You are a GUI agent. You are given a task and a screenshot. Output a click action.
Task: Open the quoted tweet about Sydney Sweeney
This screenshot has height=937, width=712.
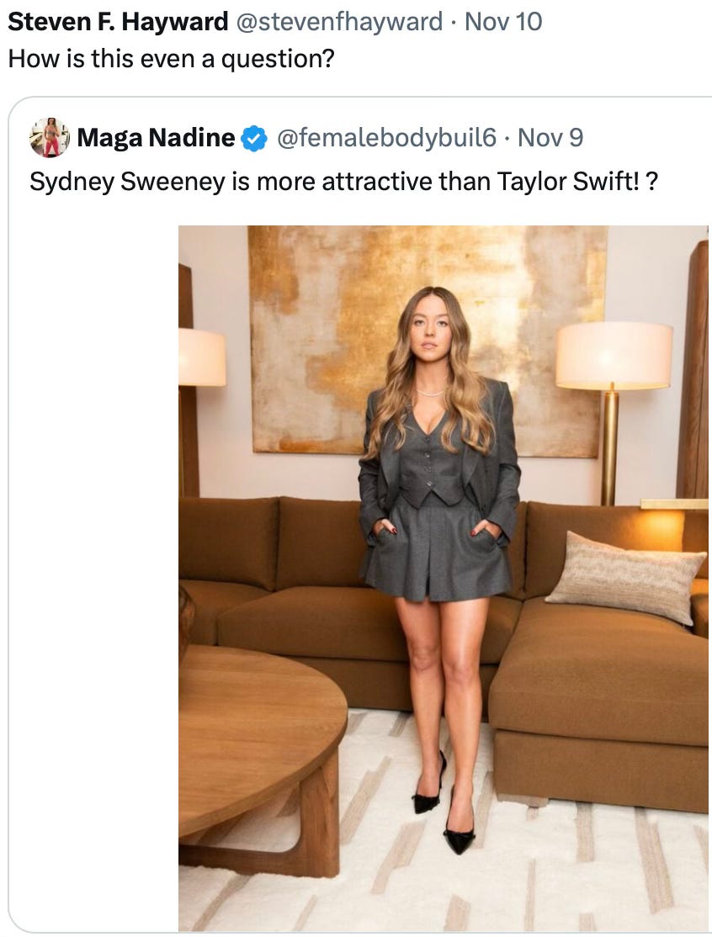[360, 514]
